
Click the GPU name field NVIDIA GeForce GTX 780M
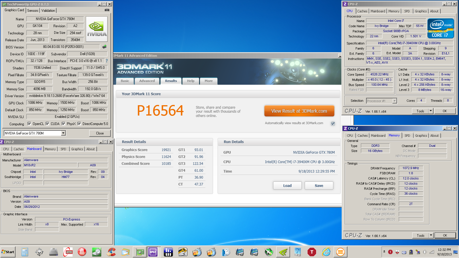(55, 19)
